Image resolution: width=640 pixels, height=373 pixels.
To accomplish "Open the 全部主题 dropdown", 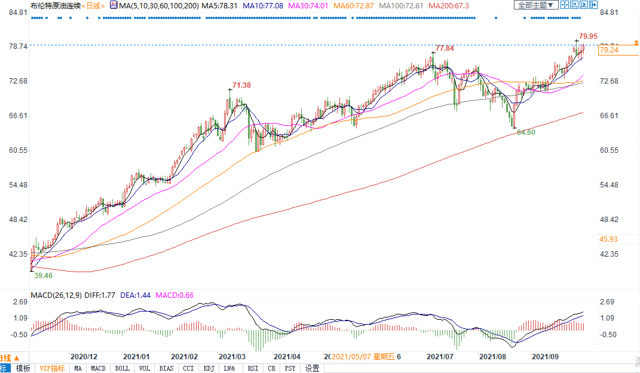I will point(536,5).
